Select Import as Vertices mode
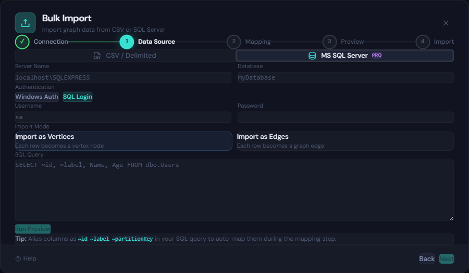The image size is (469, 273). point(124,141)
